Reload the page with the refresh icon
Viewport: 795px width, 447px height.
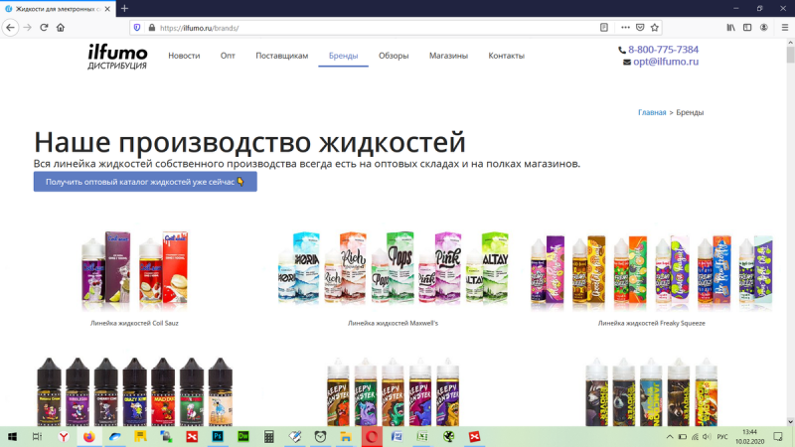[x=44, y=28]
